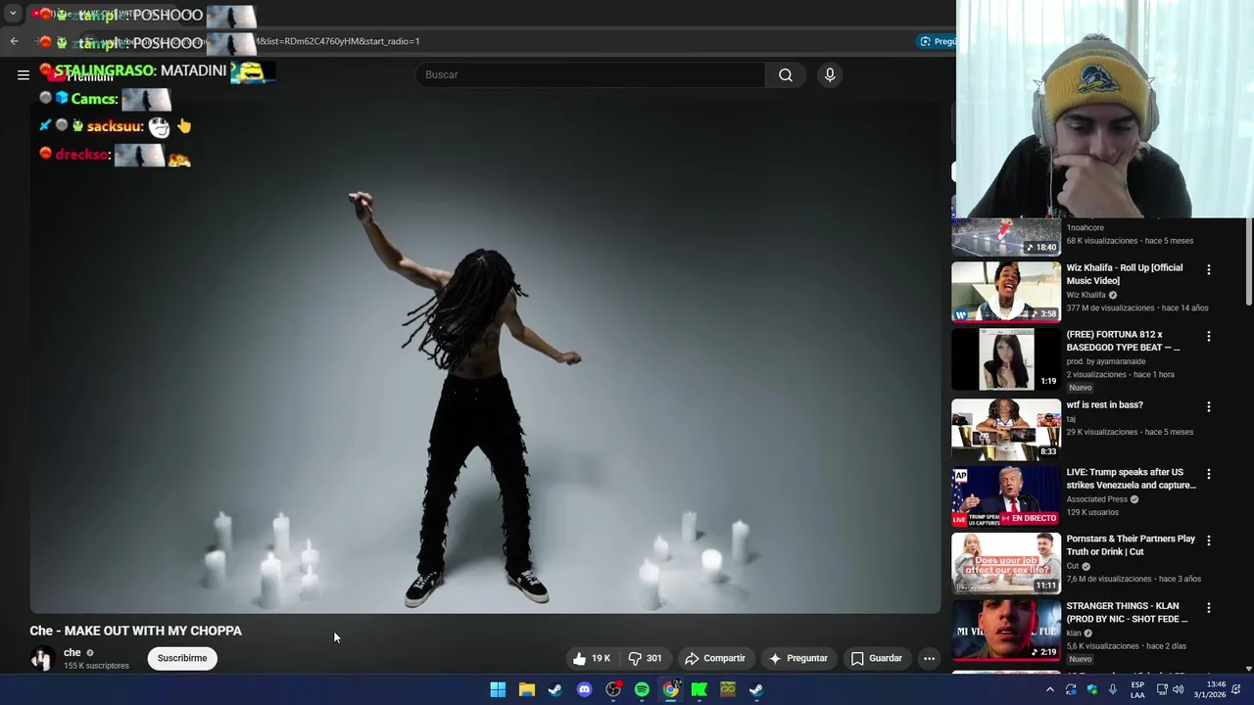Image resolution: width=1254 pixels, height=705 pixels.
Task: Open the che channel avatar
Action: [41, 658]
